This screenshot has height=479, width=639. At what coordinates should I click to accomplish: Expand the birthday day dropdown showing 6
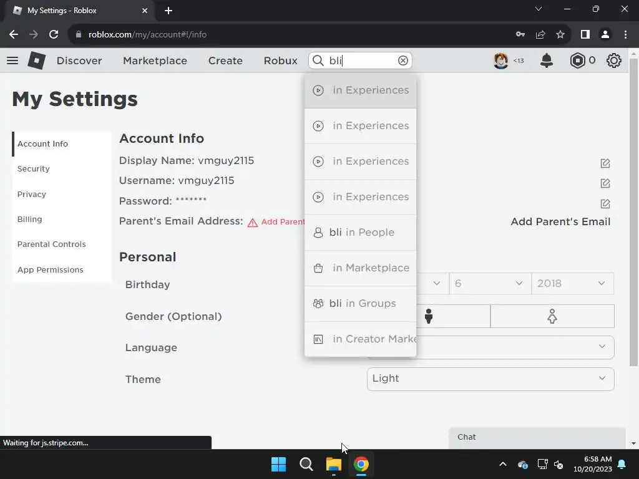(x=490, y=284)
